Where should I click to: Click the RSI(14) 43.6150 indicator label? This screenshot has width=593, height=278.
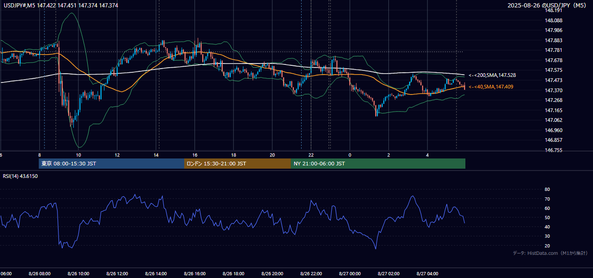(x=20, y=176)
